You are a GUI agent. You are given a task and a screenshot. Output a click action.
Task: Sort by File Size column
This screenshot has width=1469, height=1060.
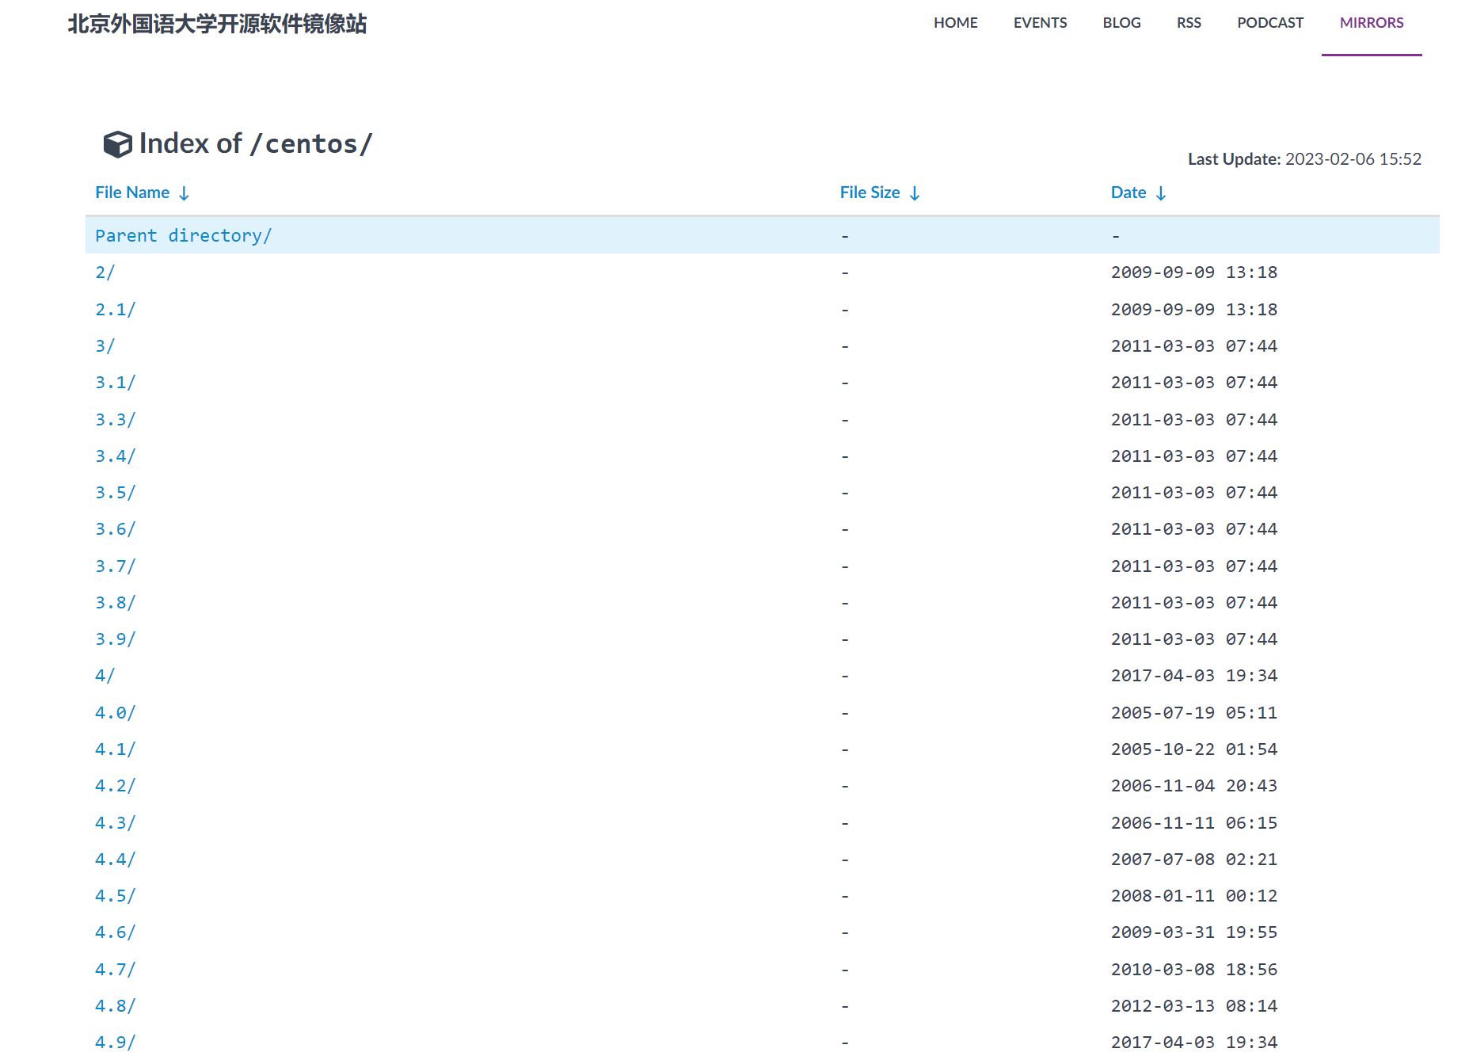(870, 193)
